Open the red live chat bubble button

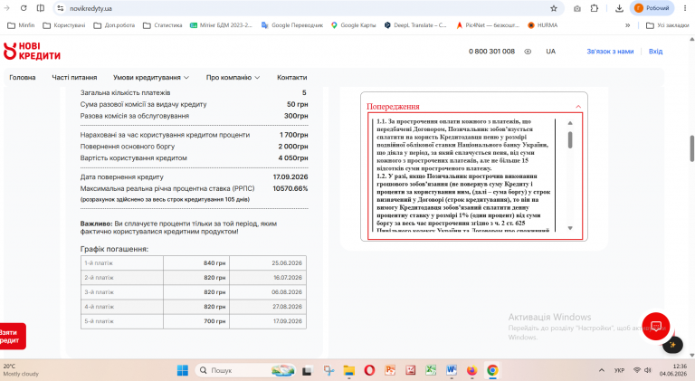(x=656, y=327)
